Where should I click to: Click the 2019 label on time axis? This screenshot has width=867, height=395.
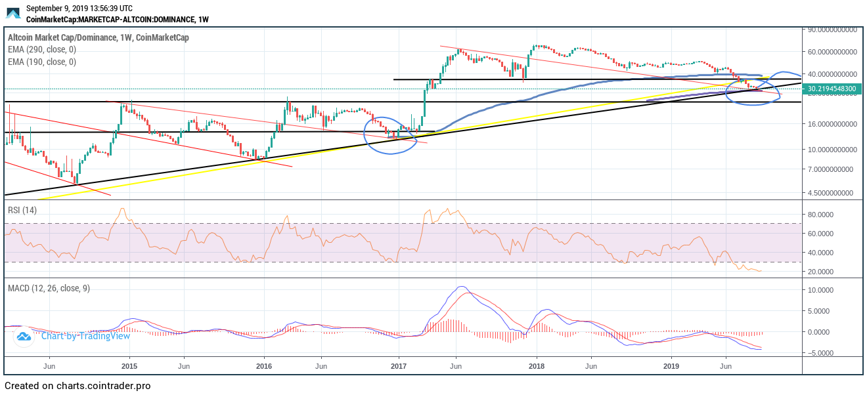tap(671, 365)
